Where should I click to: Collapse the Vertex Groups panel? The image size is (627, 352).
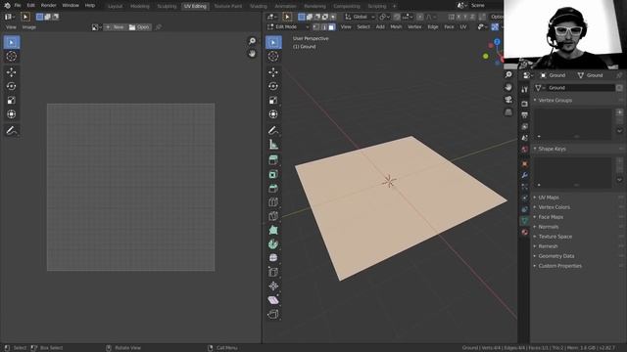[x=555, y=100]
